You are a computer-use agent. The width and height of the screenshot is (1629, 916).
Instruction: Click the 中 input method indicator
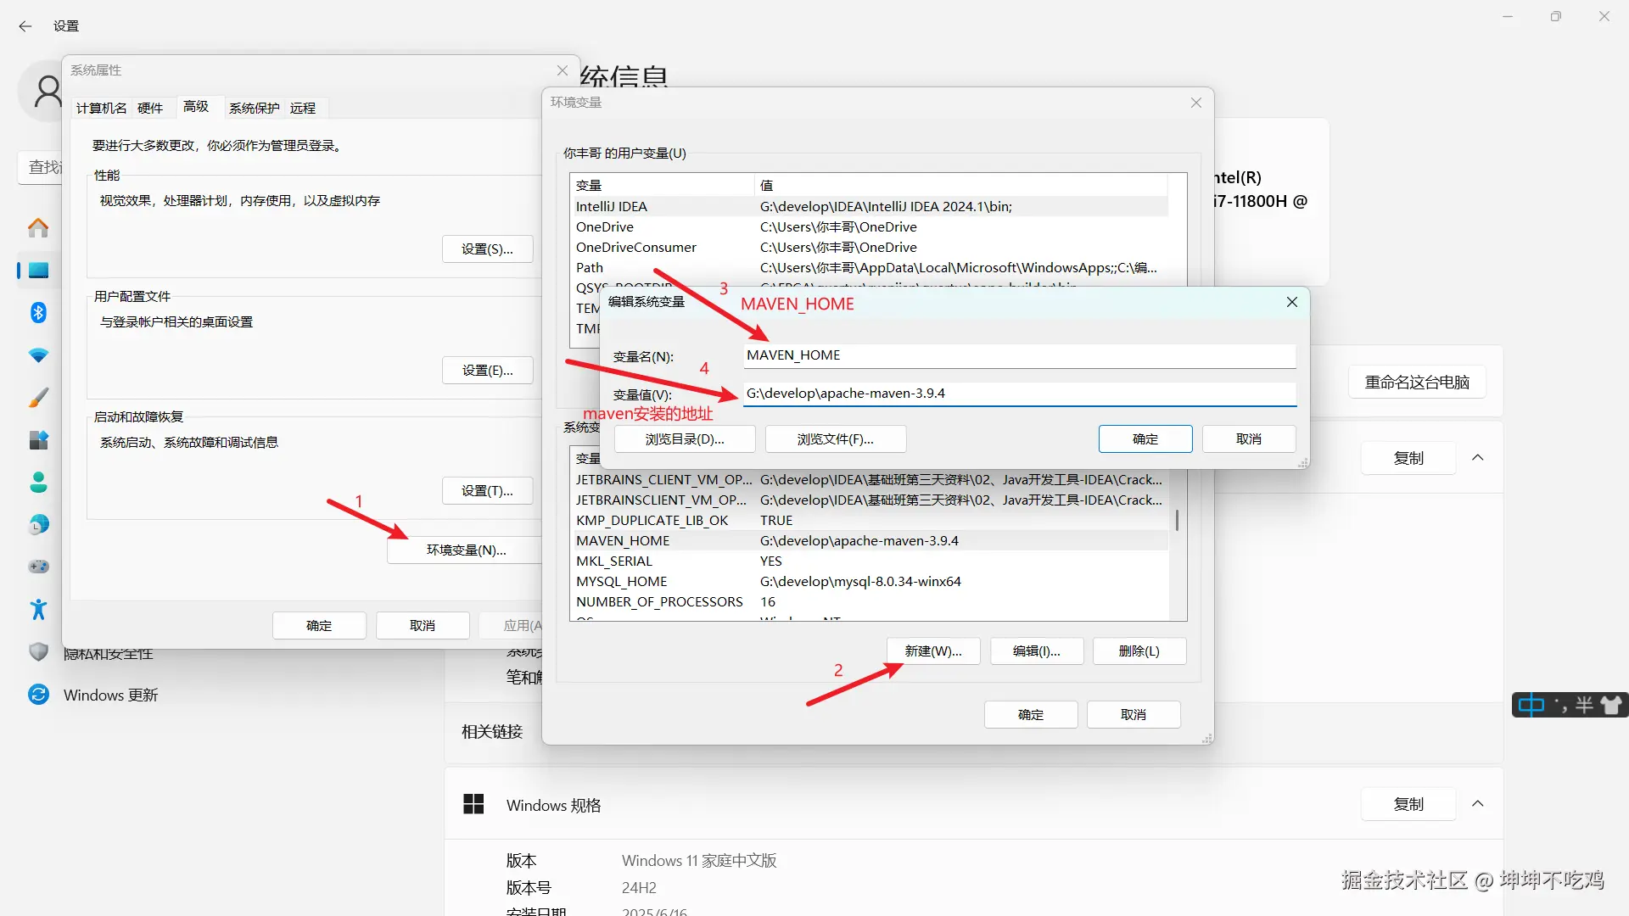(x=1531, y=705)
